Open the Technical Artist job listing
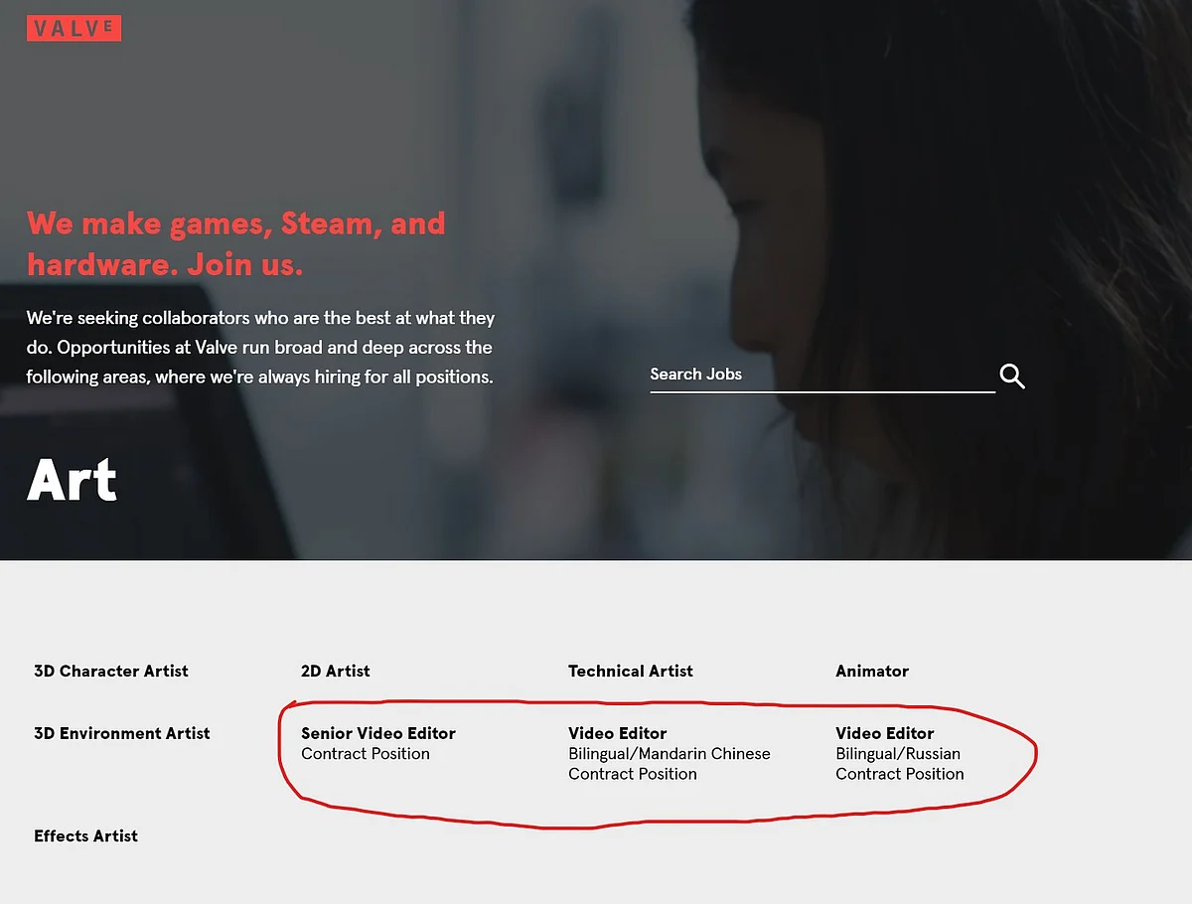Image resolution: width=1192 pixels, height=904 pixels. click(x=631, y=671)
